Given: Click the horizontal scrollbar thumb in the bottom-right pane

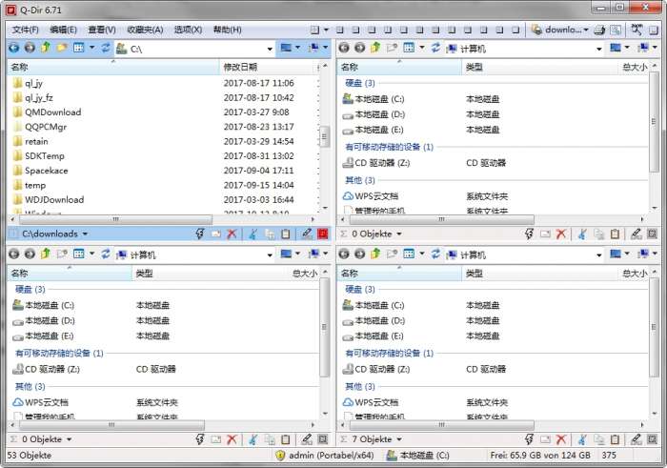Looking at the screenshot, I should pyautogui.click(x=441, y=425).
